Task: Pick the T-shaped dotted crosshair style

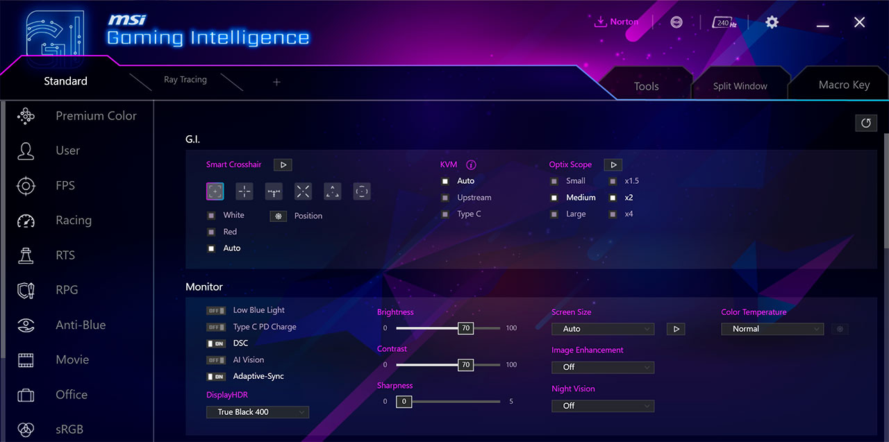Action: point(274,191)
